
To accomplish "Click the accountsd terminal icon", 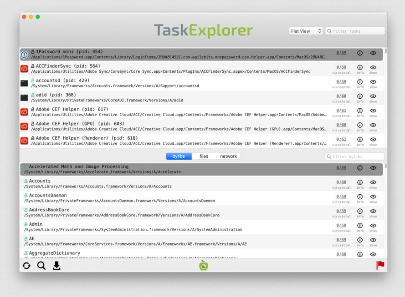I will click(24, 83).
